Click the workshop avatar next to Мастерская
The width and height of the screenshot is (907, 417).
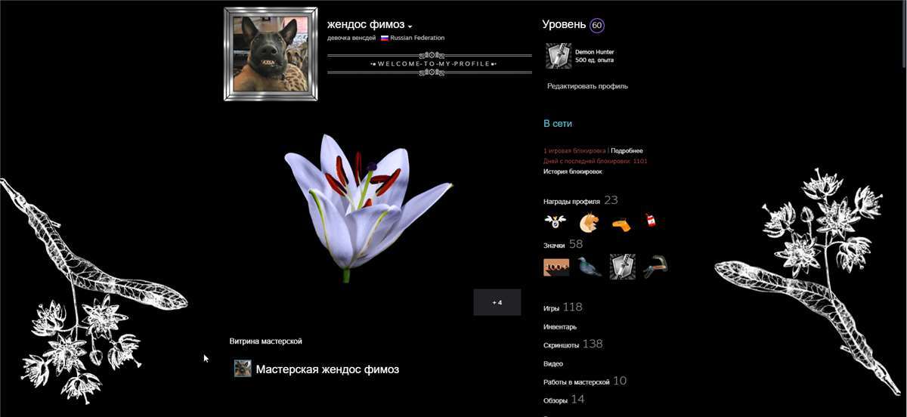243,369
